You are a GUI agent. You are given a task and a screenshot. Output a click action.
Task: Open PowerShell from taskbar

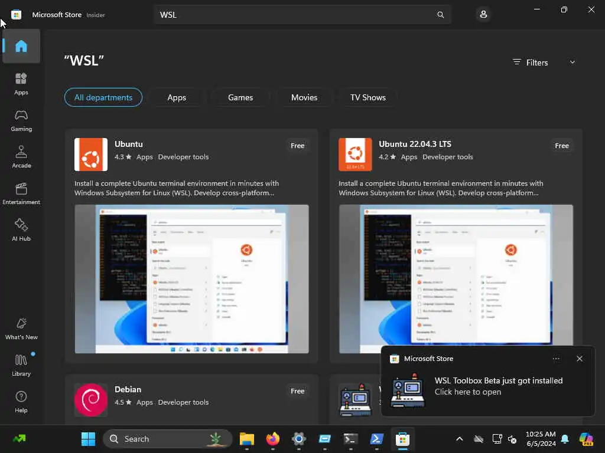coord(376,439)
